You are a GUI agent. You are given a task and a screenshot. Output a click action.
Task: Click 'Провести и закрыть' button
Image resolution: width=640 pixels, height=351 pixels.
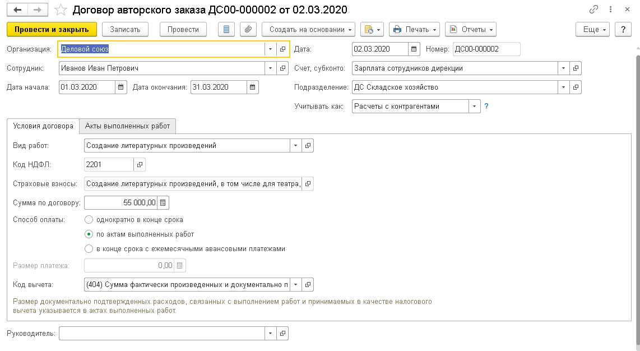pos(52,30)
